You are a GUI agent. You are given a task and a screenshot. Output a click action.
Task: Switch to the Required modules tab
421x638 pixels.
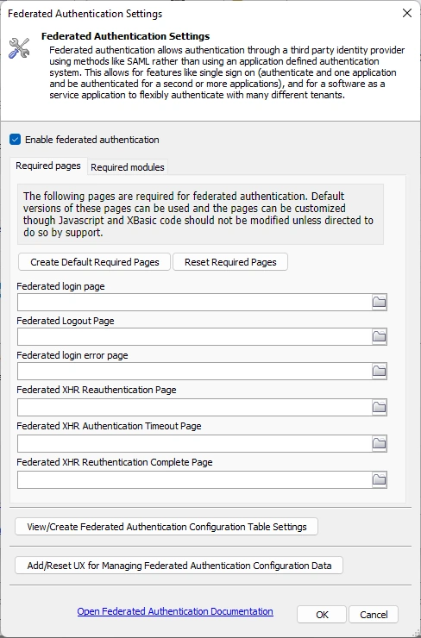click(128, 167)
